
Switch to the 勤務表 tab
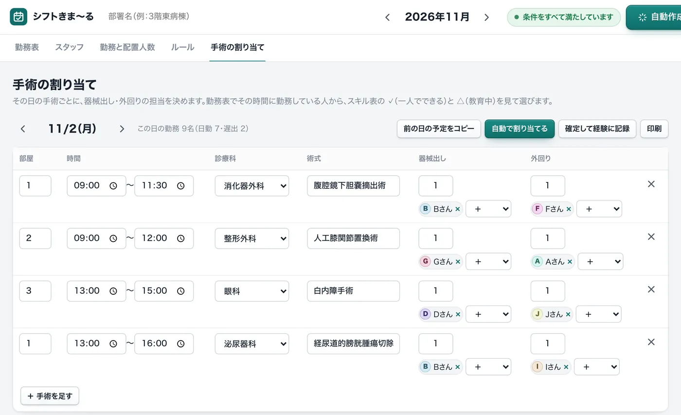(27, 47)
